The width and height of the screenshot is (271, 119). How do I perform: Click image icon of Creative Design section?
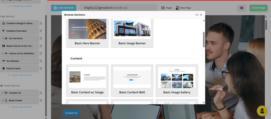coord(4,23)
